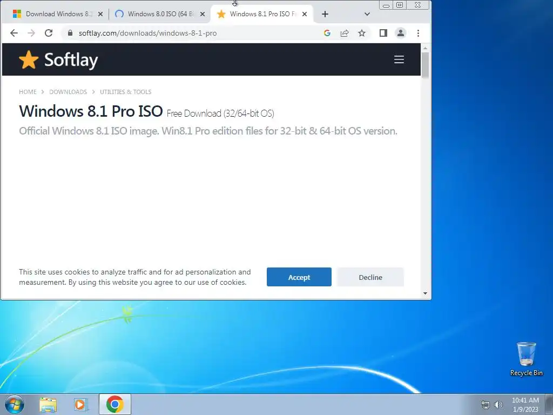Click the scrollbar down arrow

pyautogui.click(x=425, y=293)
